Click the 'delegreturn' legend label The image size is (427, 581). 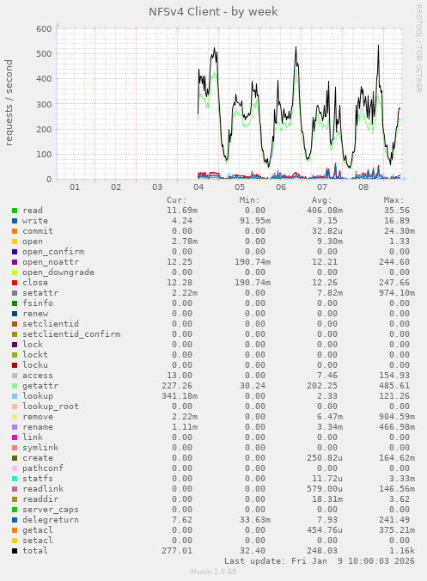(51, 520)
